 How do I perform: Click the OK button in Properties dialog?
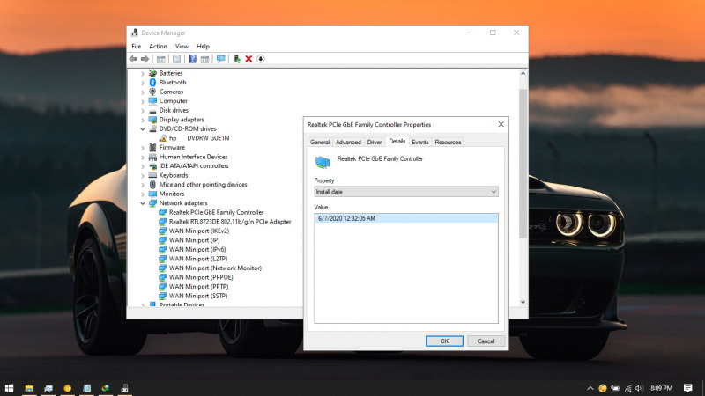[x=444, y=341]
